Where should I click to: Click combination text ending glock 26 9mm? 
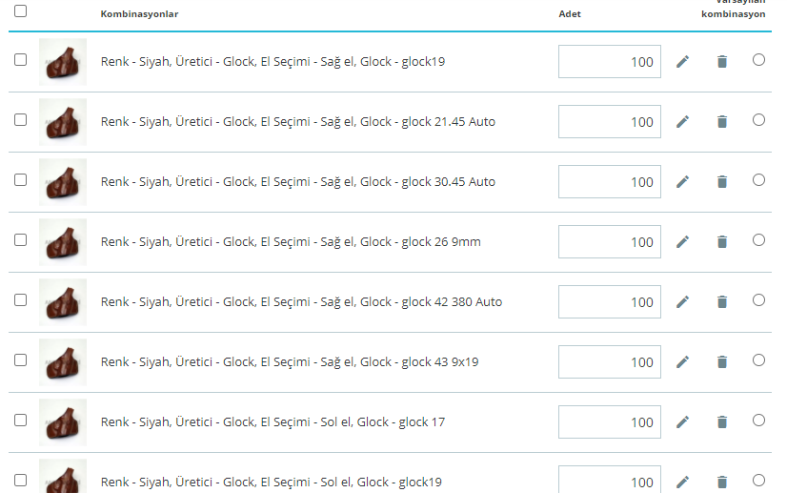[291, 241]
